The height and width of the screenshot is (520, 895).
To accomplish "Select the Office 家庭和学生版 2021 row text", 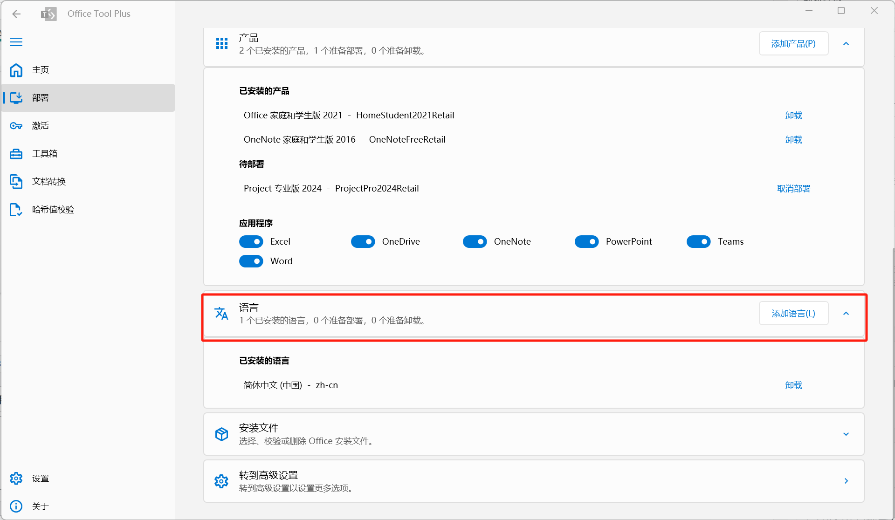I will [349, 116].
